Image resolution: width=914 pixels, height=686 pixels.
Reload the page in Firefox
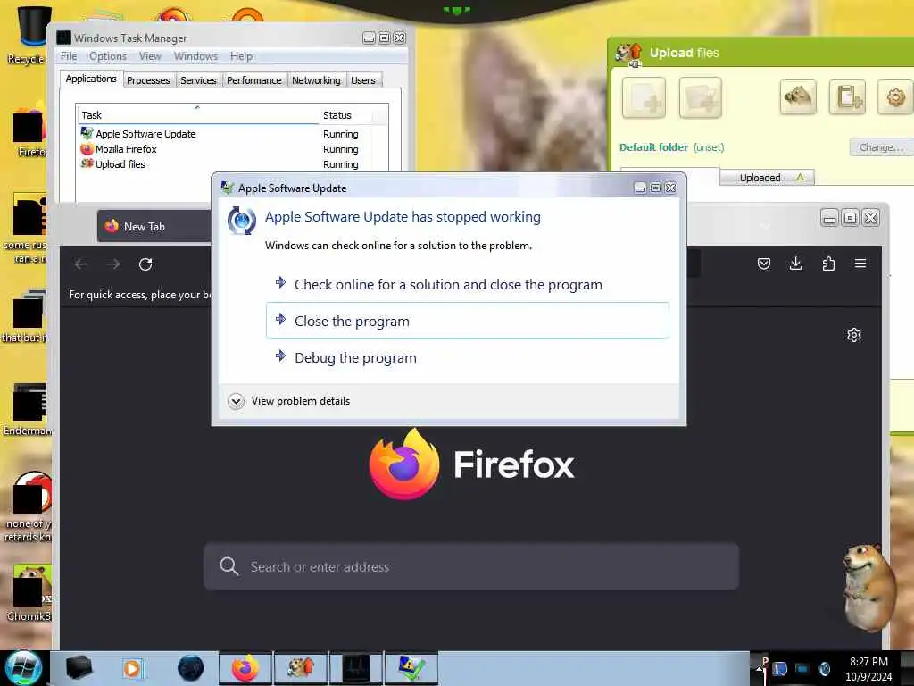click(145, 264)
